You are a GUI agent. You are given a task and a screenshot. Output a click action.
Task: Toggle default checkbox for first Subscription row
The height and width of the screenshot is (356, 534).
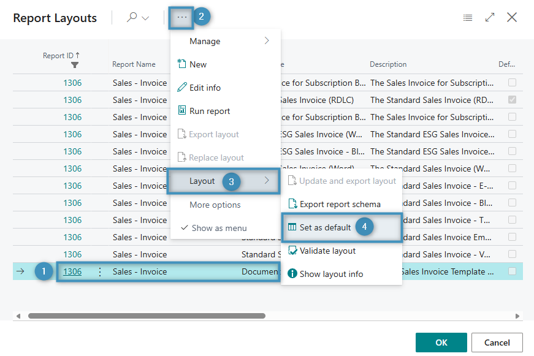(x=512, y=82)
